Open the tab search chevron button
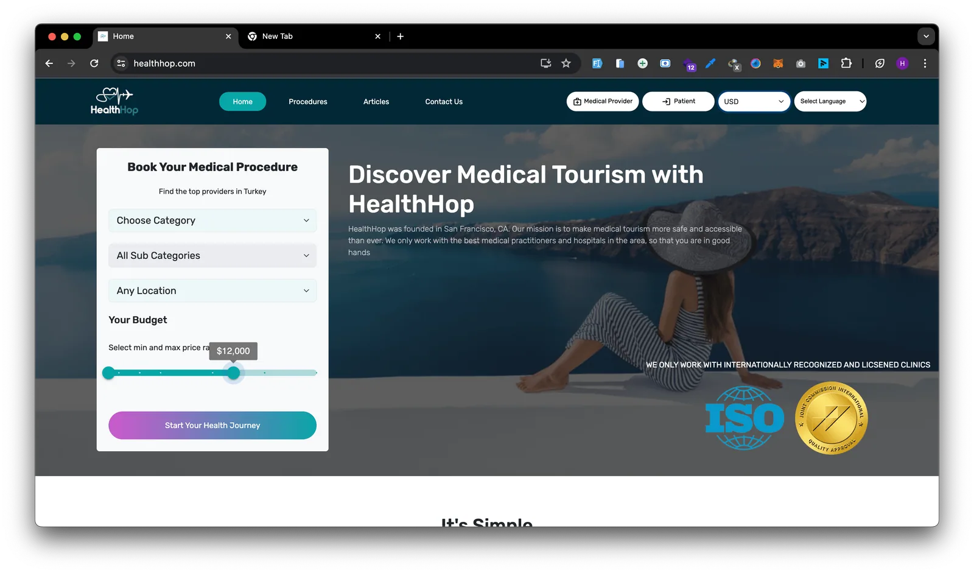The height and width of the screenshot is (573, 974). coord(926,37)
